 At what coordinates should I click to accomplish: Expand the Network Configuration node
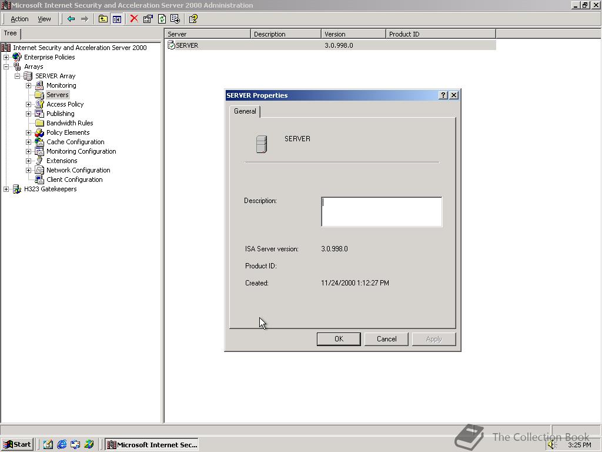pos(28,170)
